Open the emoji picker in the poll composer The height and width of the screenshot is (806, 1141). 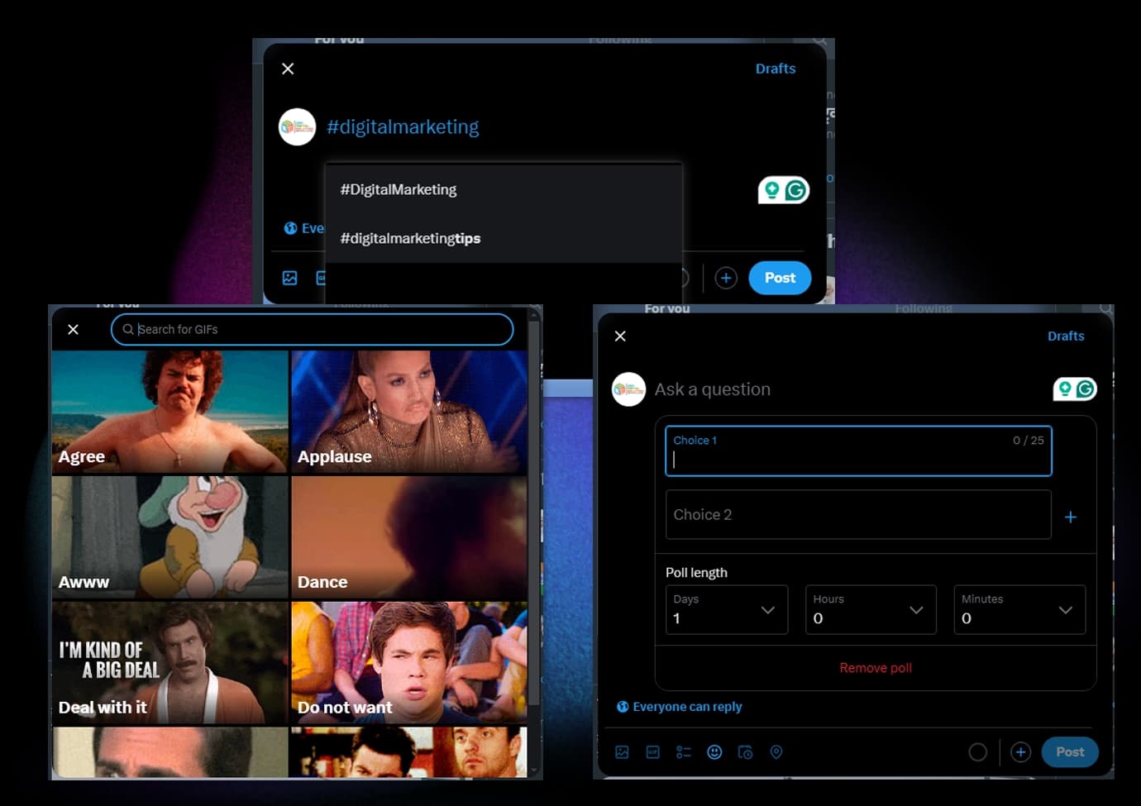(714, 752)
